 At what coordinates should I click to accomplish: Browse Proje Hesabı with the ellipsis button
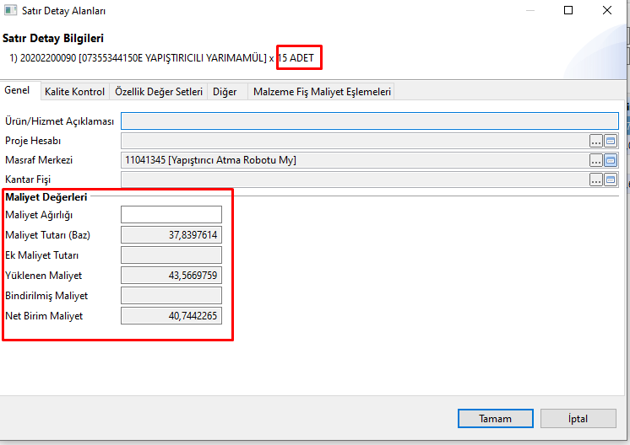click(596, 141)
